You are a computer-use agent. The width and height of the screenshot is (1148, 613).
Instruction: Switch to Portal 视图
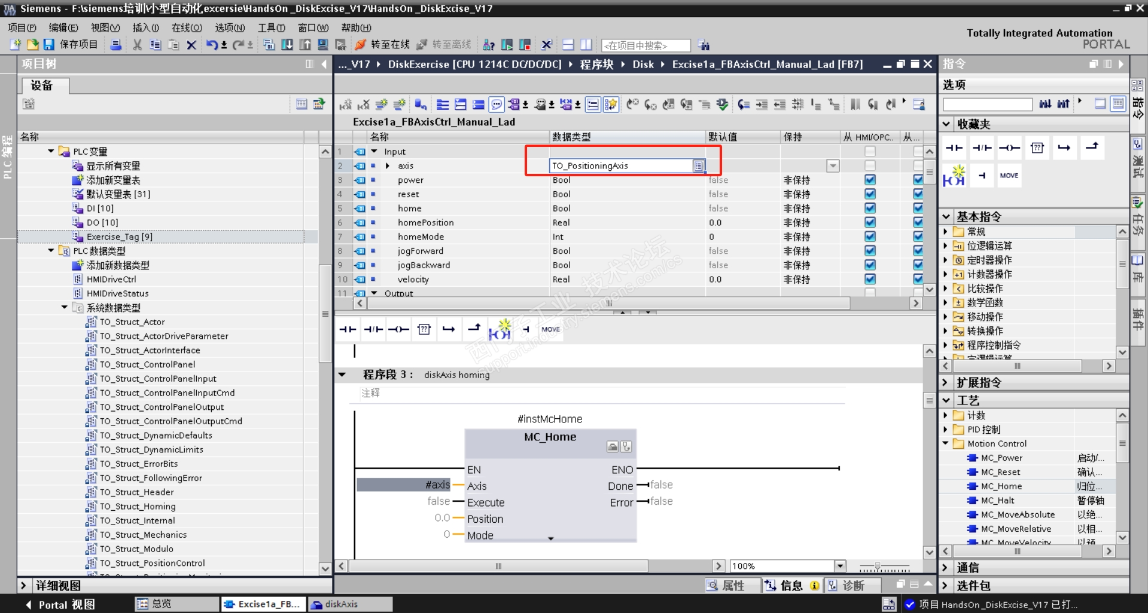[x=60, y=605]
